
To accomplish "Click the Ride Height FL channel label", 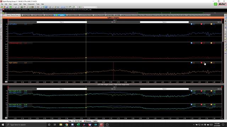I will [x=15, y=91].
